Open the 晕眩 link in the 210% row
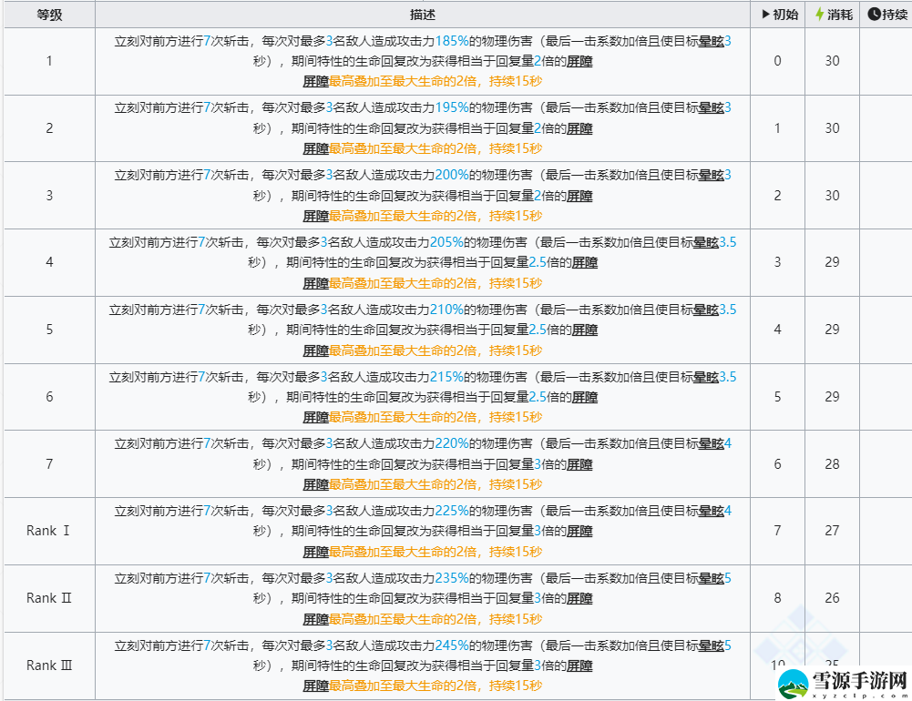This screenshot has width=912, height=701. pyautogui.click(x=706, y=310)
